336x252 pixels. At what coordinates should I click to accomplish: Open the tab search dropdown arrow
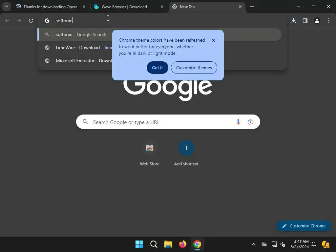point(7,7)
